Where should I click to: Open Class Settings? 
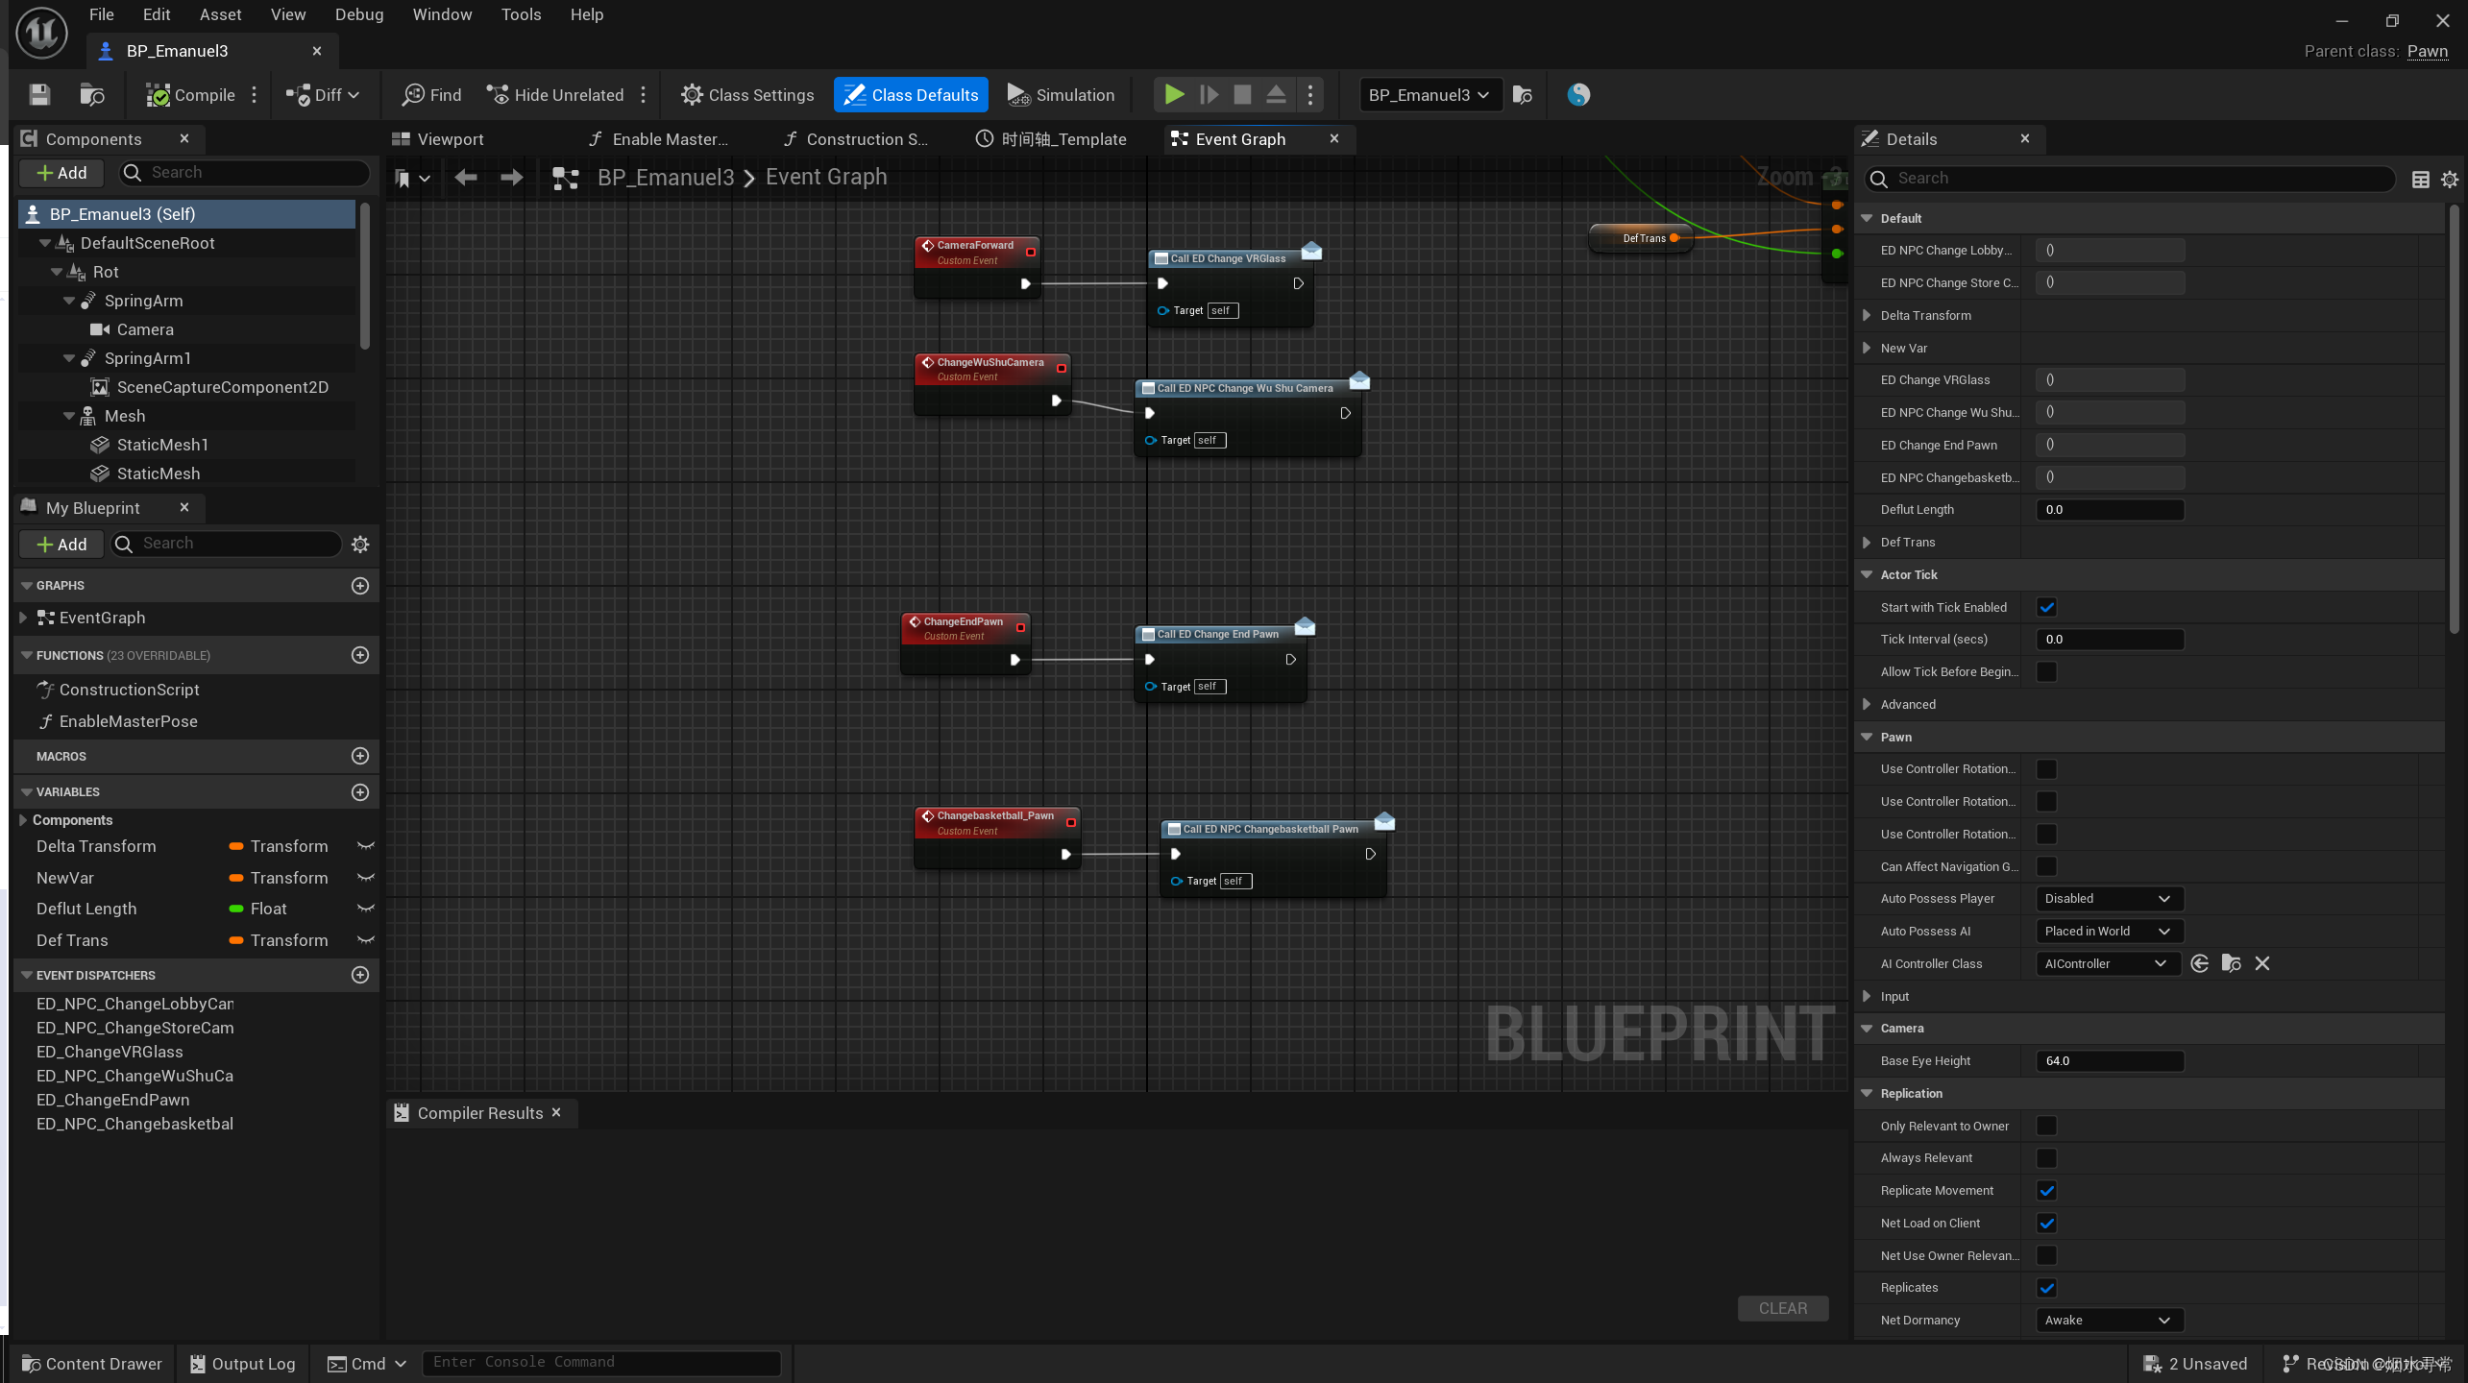click(747, 94)
